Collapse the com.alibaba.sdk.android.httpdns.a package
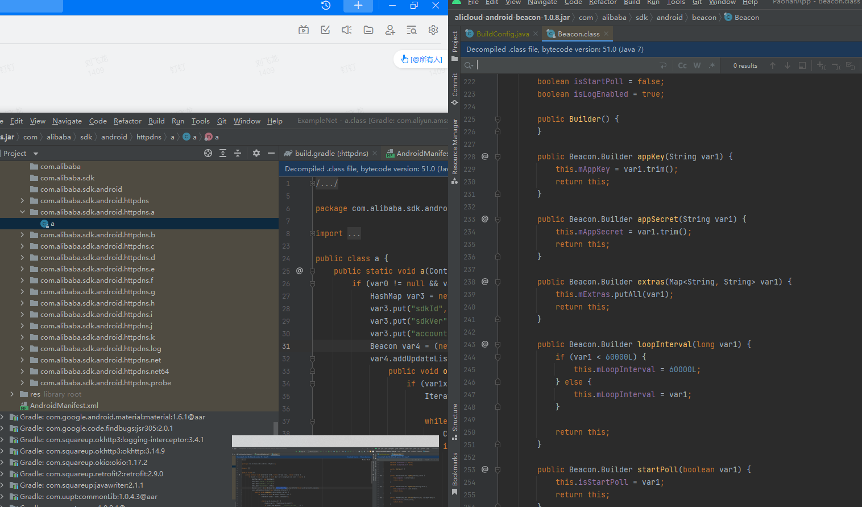The width and height of the screenshot is (862, 507). (x=22, y=212)
